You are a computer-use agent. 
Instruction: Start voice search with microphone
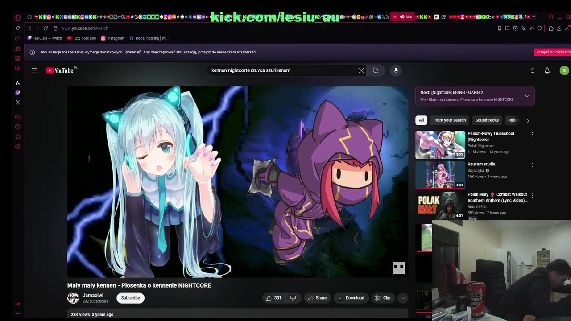396,70
